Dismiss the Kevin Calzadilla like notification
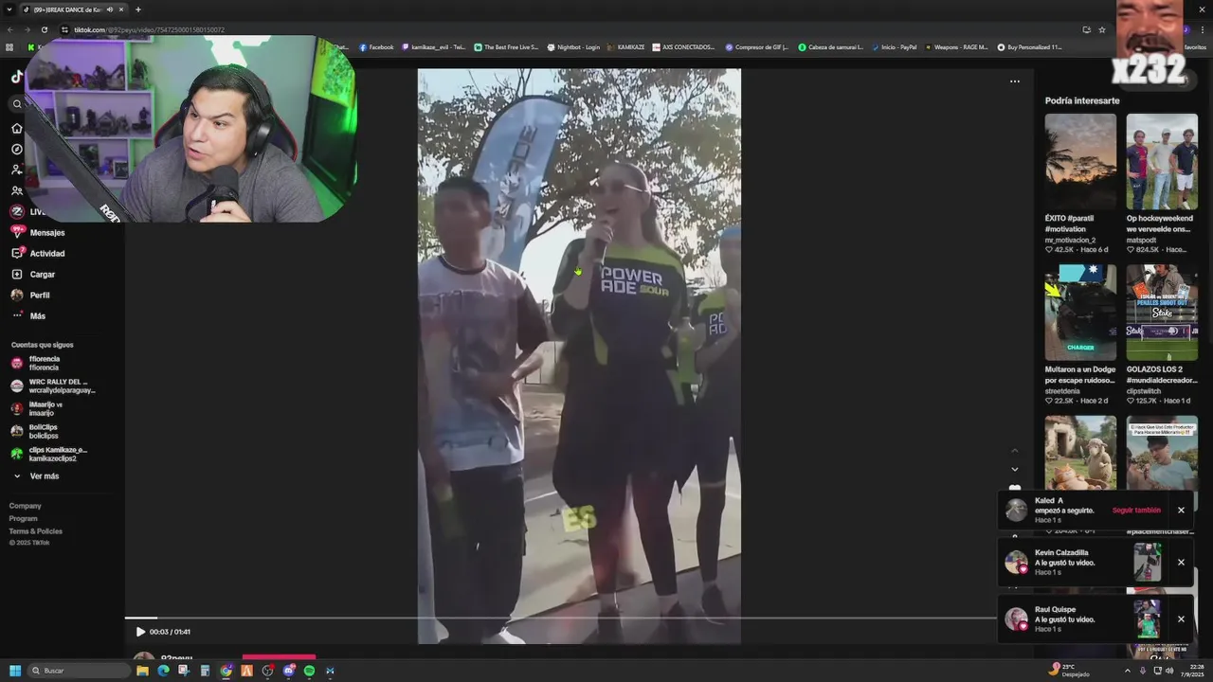The width and height of the screenshot is (1213, 682). (1181, 563)
